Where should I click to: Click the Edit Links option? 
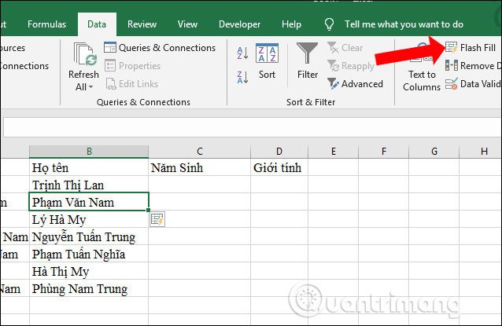pos(131,84)
